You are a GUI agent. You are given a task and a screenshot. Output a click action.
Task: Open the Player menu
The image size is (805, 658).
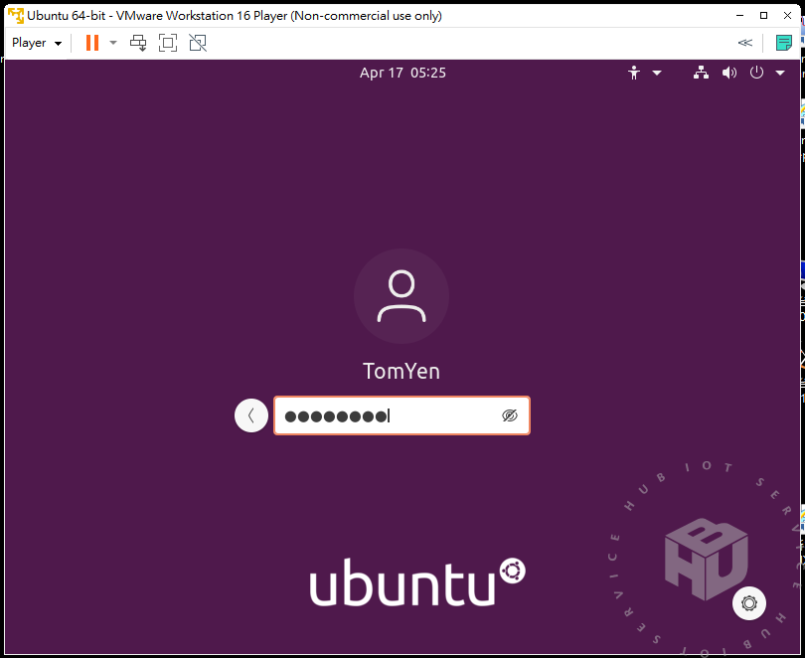[37, 43]
